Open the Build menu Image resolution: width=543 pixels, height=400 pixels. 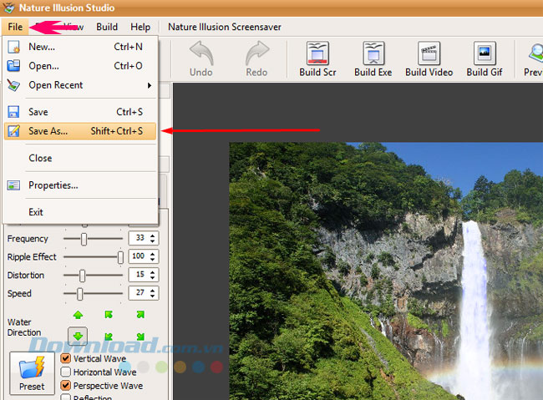107,27
